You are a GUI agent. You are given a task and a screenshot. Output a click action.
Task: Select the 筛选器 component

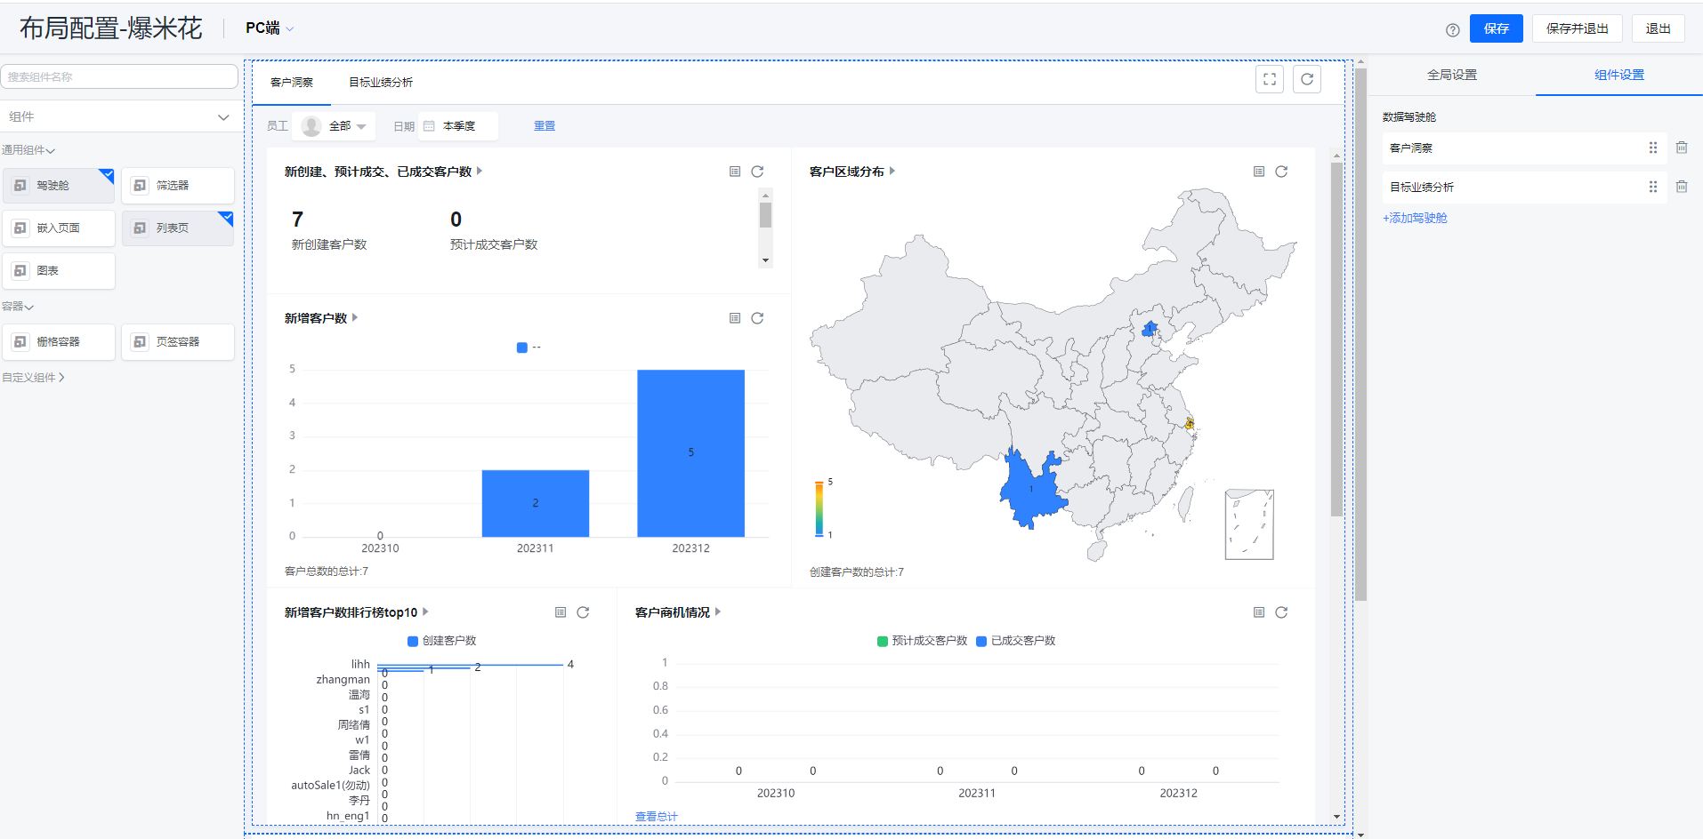pos(178,186)
